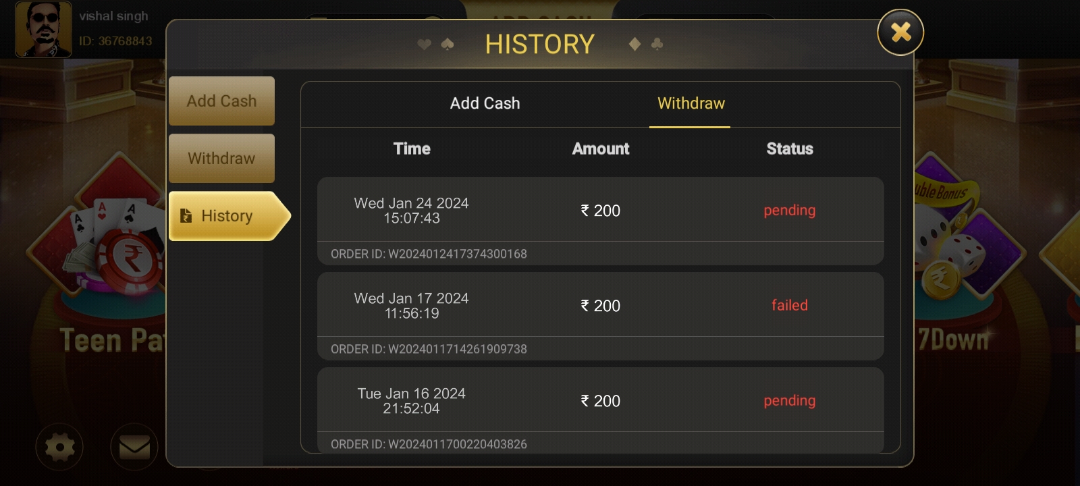
Task: Select the Withdraw sidebar button
Action: pos(221,159)
